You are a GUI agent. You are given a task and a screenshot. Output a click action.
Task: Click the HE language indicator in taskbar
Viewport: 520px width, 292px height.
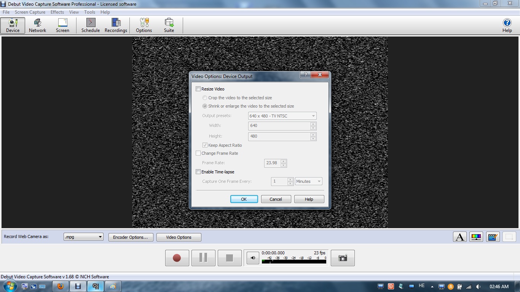pyautogui.click(x=421, y=286)
